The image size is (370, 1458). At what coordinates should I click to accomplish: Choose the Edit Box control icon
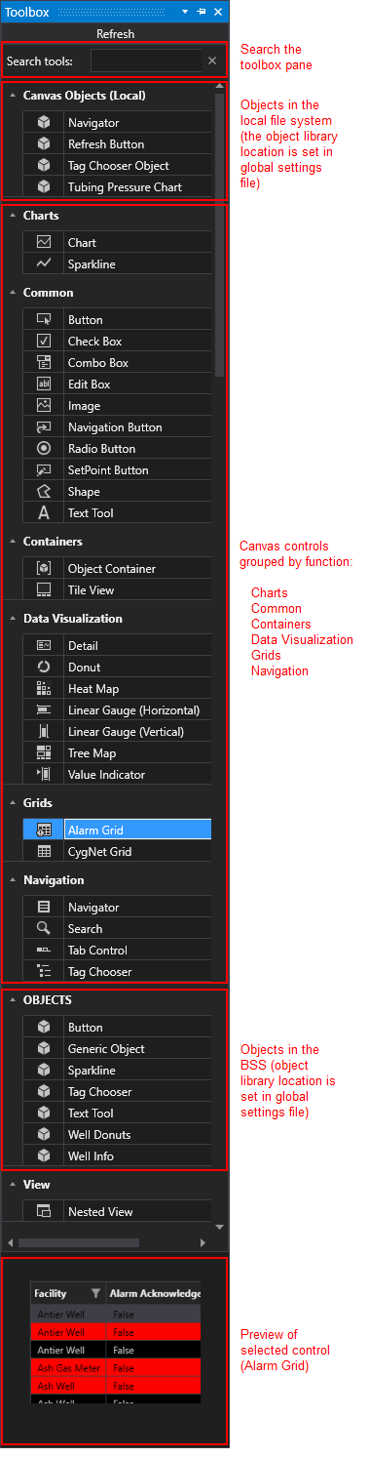(x=44, y=385)
